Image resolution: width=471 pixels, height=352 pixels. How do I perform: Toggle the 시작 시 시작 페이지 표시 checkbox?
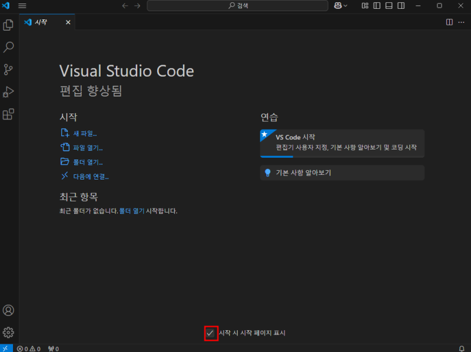pyautogui.click(x=210, y=333)
